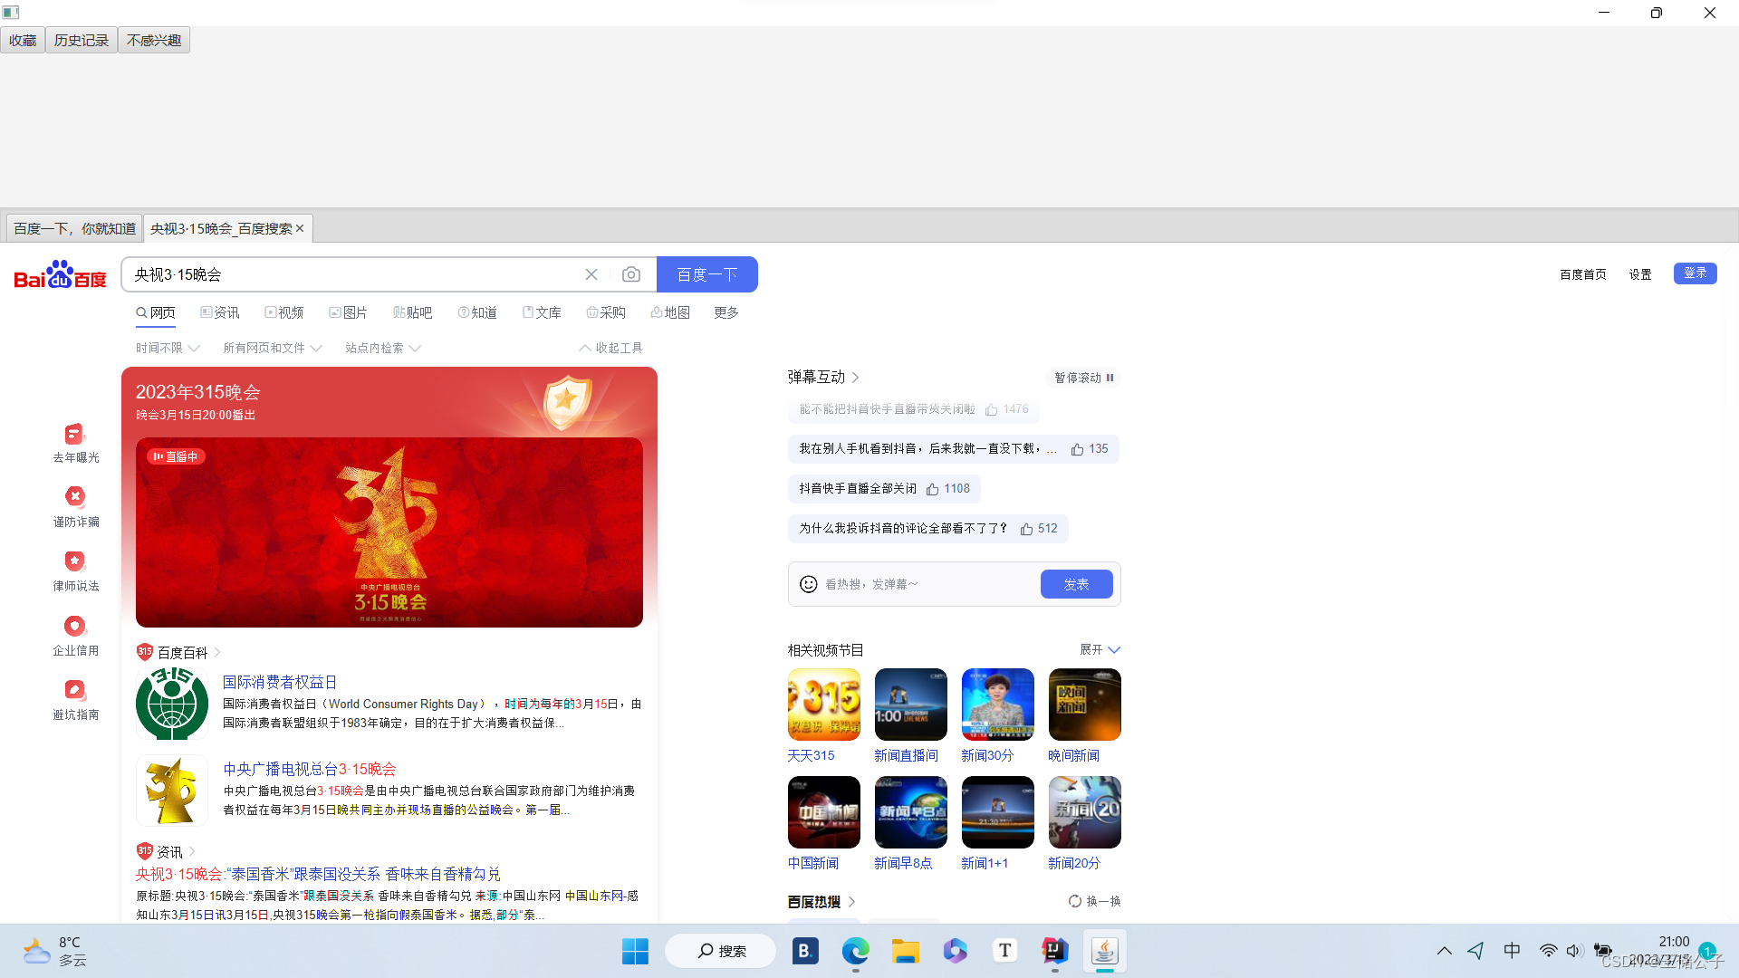1739x978 pixels.
Task: Refresh hot searches with 换一换
Action: [x=1094, y=901]
